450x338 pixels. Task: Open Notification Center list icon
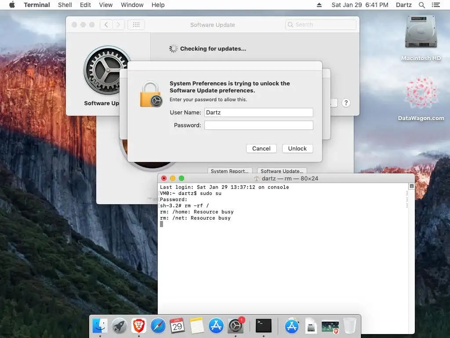435,5
